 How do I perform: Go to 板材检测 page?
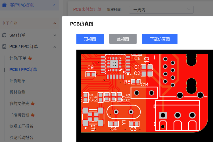[17, 92]
